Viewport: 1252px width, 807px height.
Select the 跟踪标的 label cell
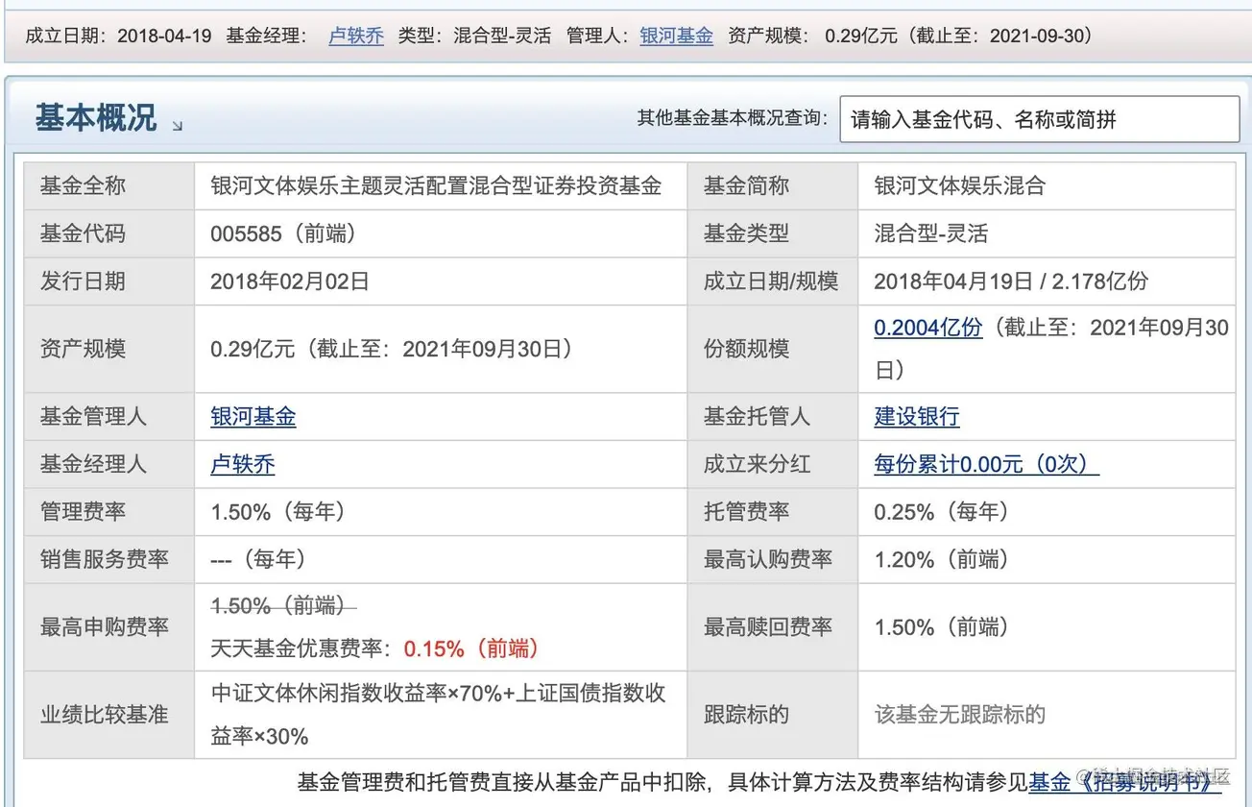(x=773, y=715)
